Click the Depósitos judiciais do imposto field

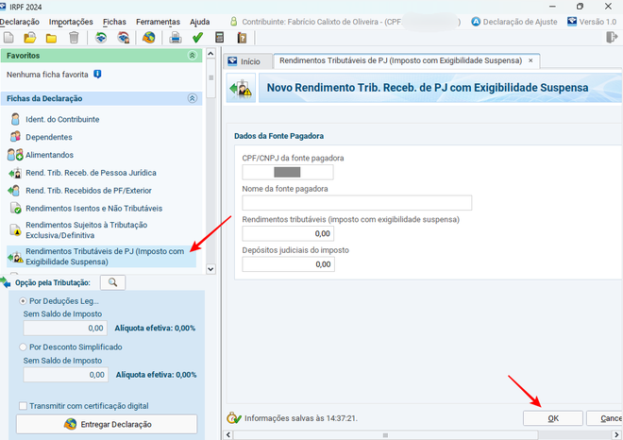click(x=289, y=264)
